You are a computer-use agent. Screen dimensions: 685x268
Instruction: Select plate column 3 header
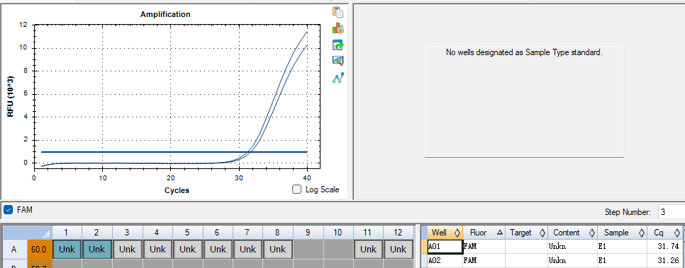tap(127, 233)
